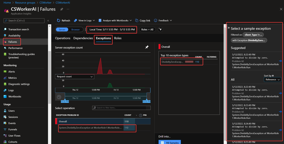284x144 pixels.
Task: Open the suggested 8:22:49 PM sample exception
Action: coord(257,61)
